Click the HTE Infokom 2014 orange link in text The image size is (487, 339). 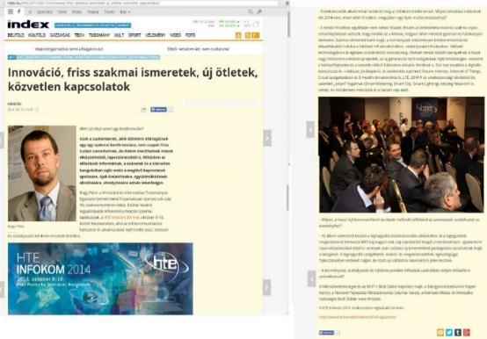click(121, 218)
